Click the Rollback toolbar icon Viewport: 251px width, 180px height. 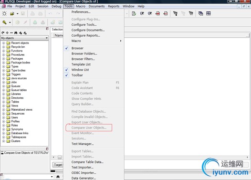(x=43, y=22)
